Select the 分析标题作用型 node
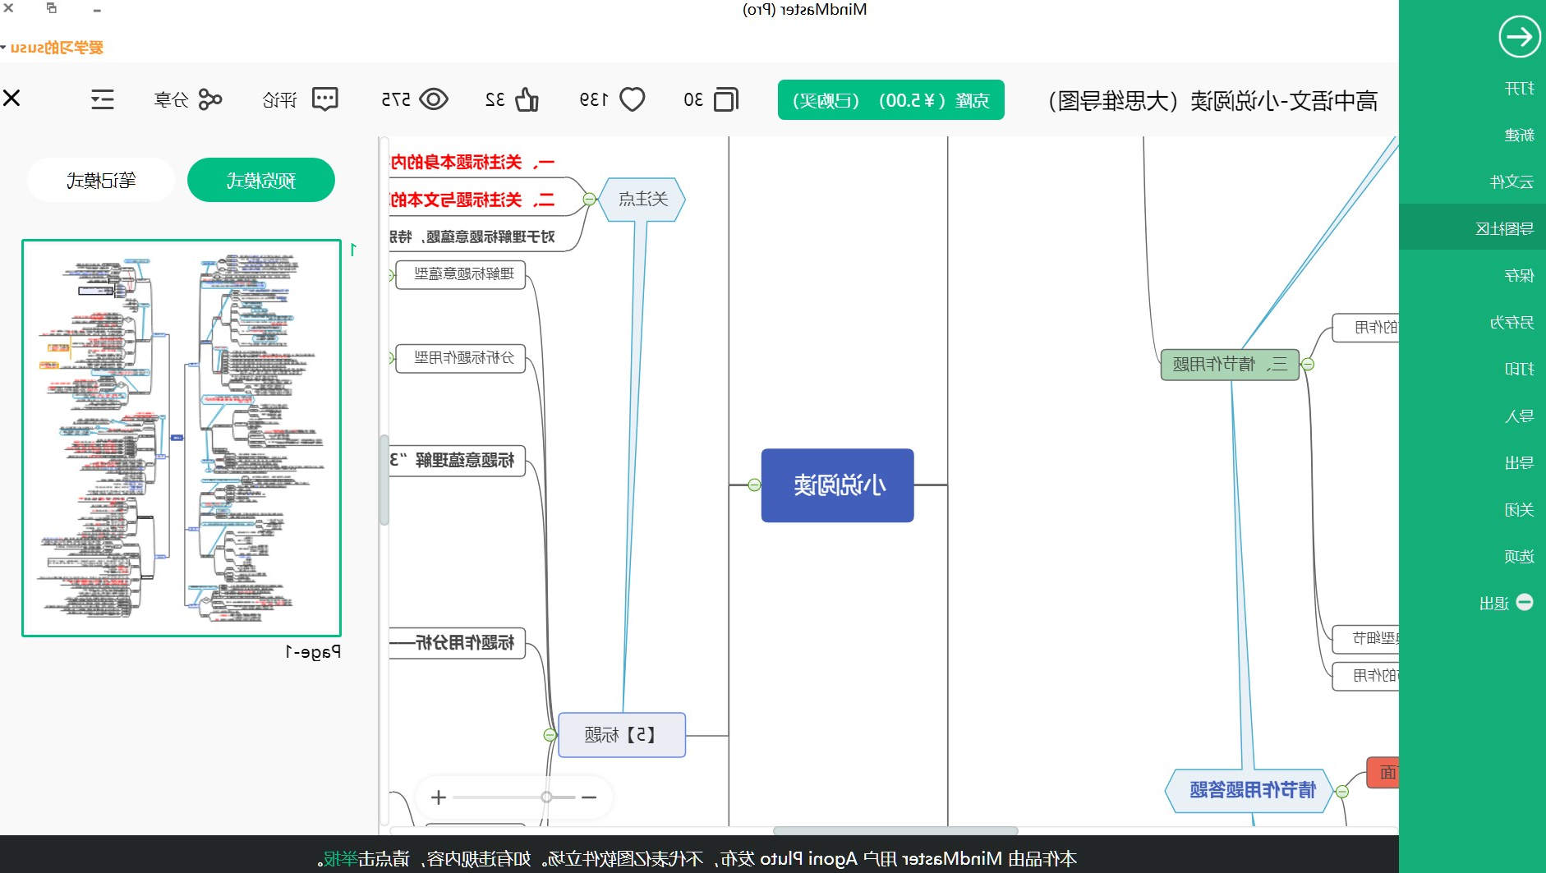 coord(460,358)
